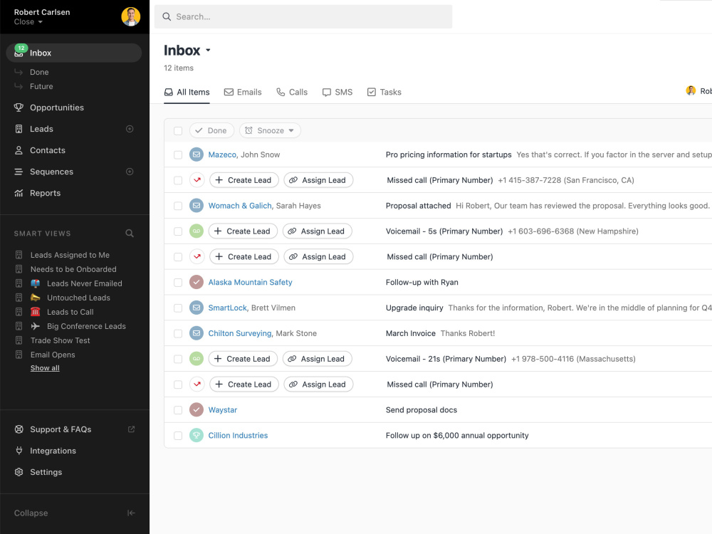Toggle the select-all checkbox next to Done
This screenshot has width=712, height=534.
point(178,131)
